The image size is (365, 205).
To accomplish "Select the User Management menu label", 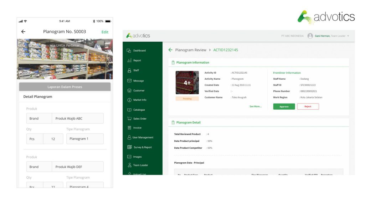I will pyautogui.click(x=143, y=137).
